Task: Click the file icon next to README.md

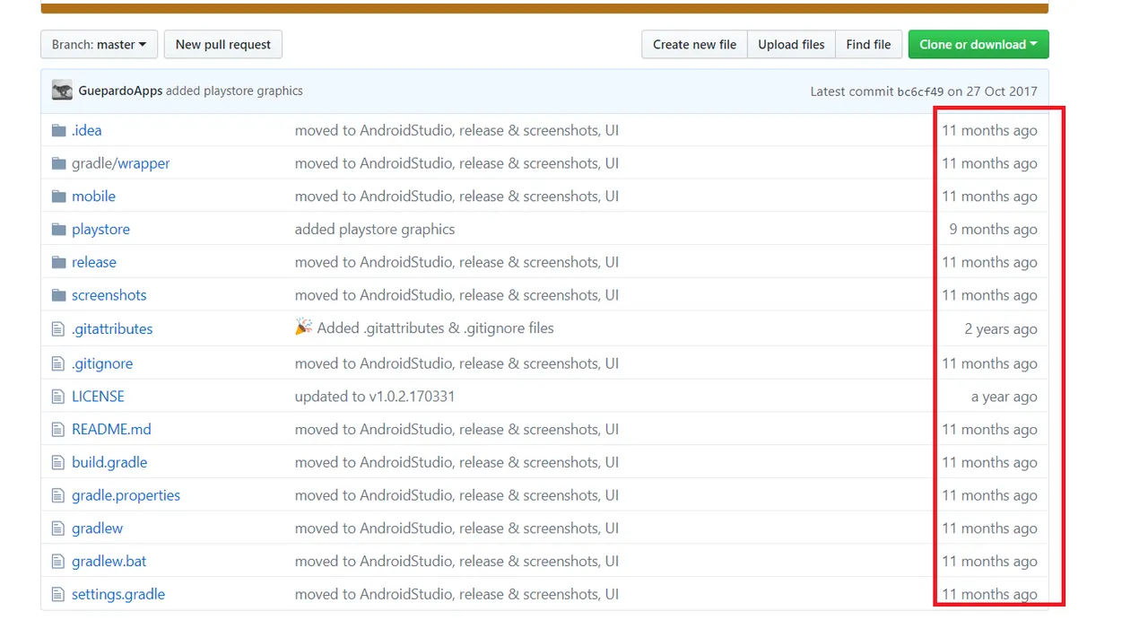Action: click(58, 429)
